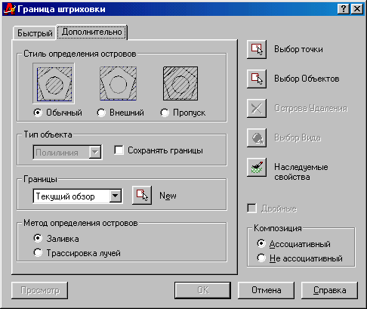Click the Справка button

[329, 290]
